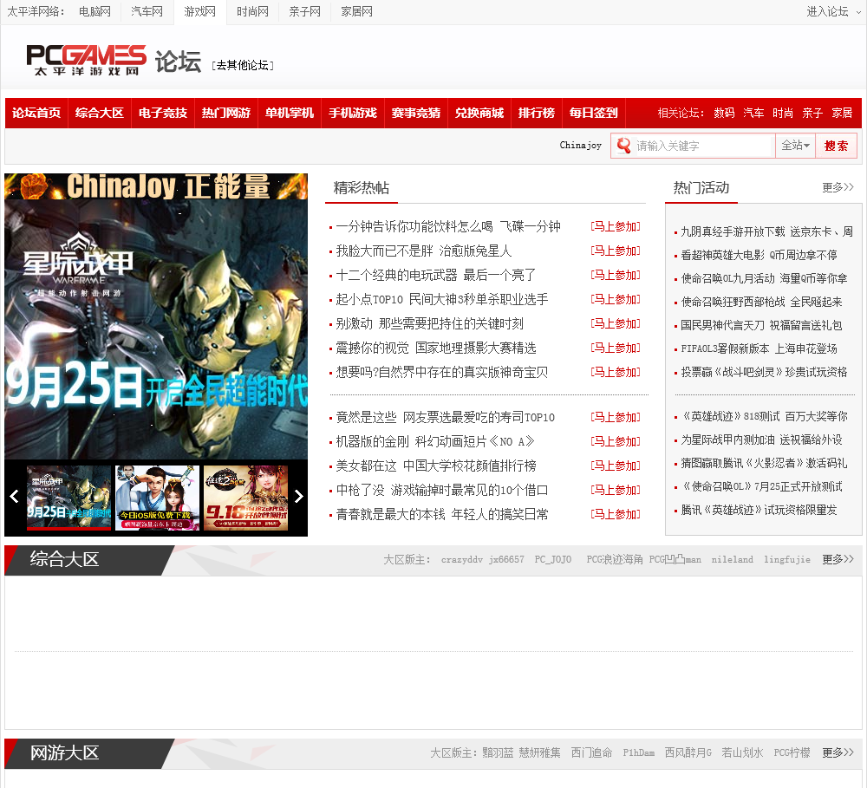Screen dimensions: 867x788
Task: Select the 9.18 banner thumbnail
Action: 246,498
